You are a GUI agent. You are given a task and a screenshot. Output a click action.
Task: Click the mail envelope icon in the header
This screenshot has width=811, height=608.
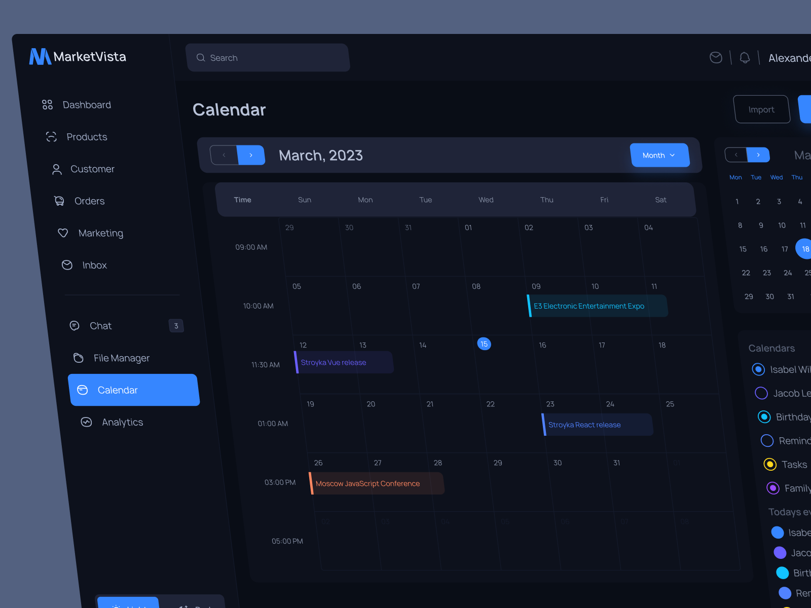point(716,57)
